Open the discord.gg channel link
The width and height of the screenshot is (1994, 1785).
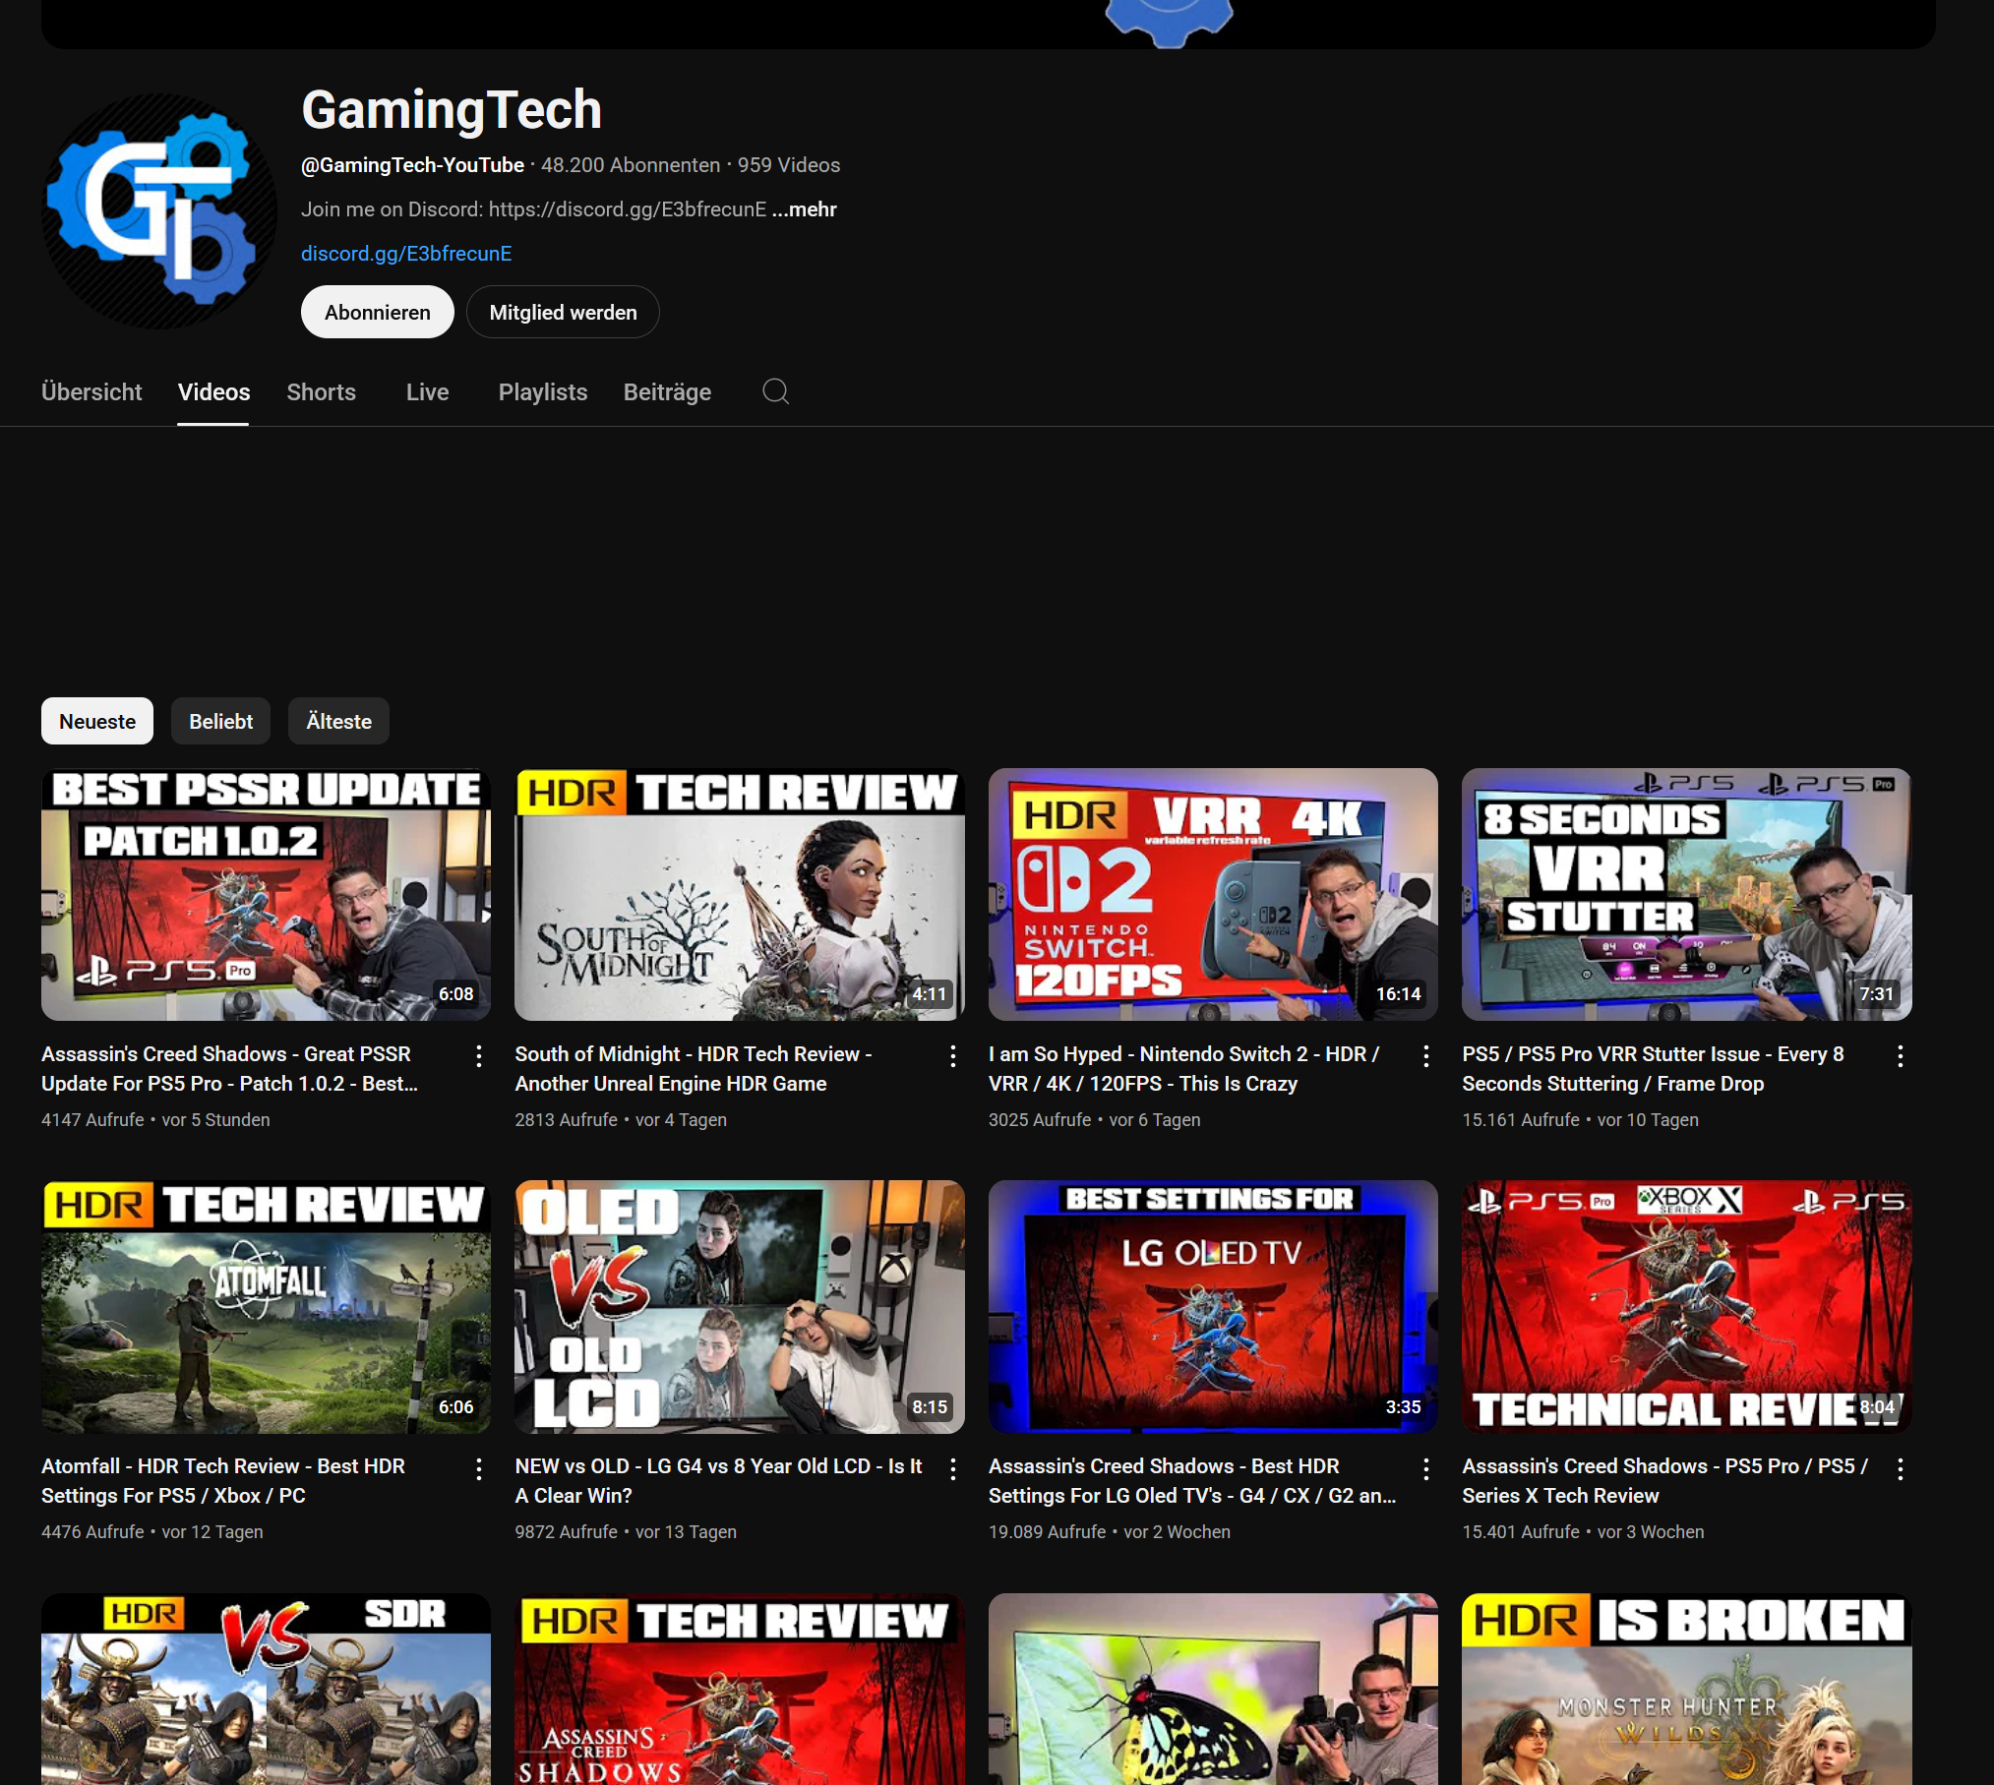(x=405, y=254)
